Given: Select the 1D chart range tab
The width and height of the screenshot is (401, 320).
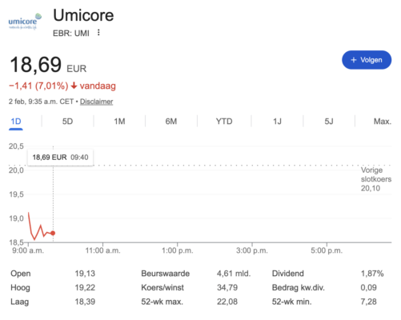Looking at the screenshot, I should click(16, 122).
